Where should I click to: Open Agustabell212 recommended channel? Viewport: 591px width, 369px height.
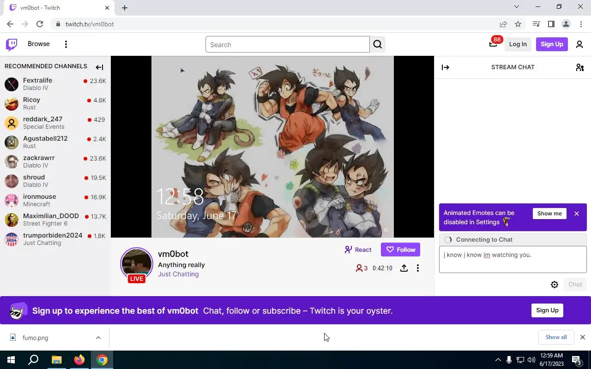point(55,142)
